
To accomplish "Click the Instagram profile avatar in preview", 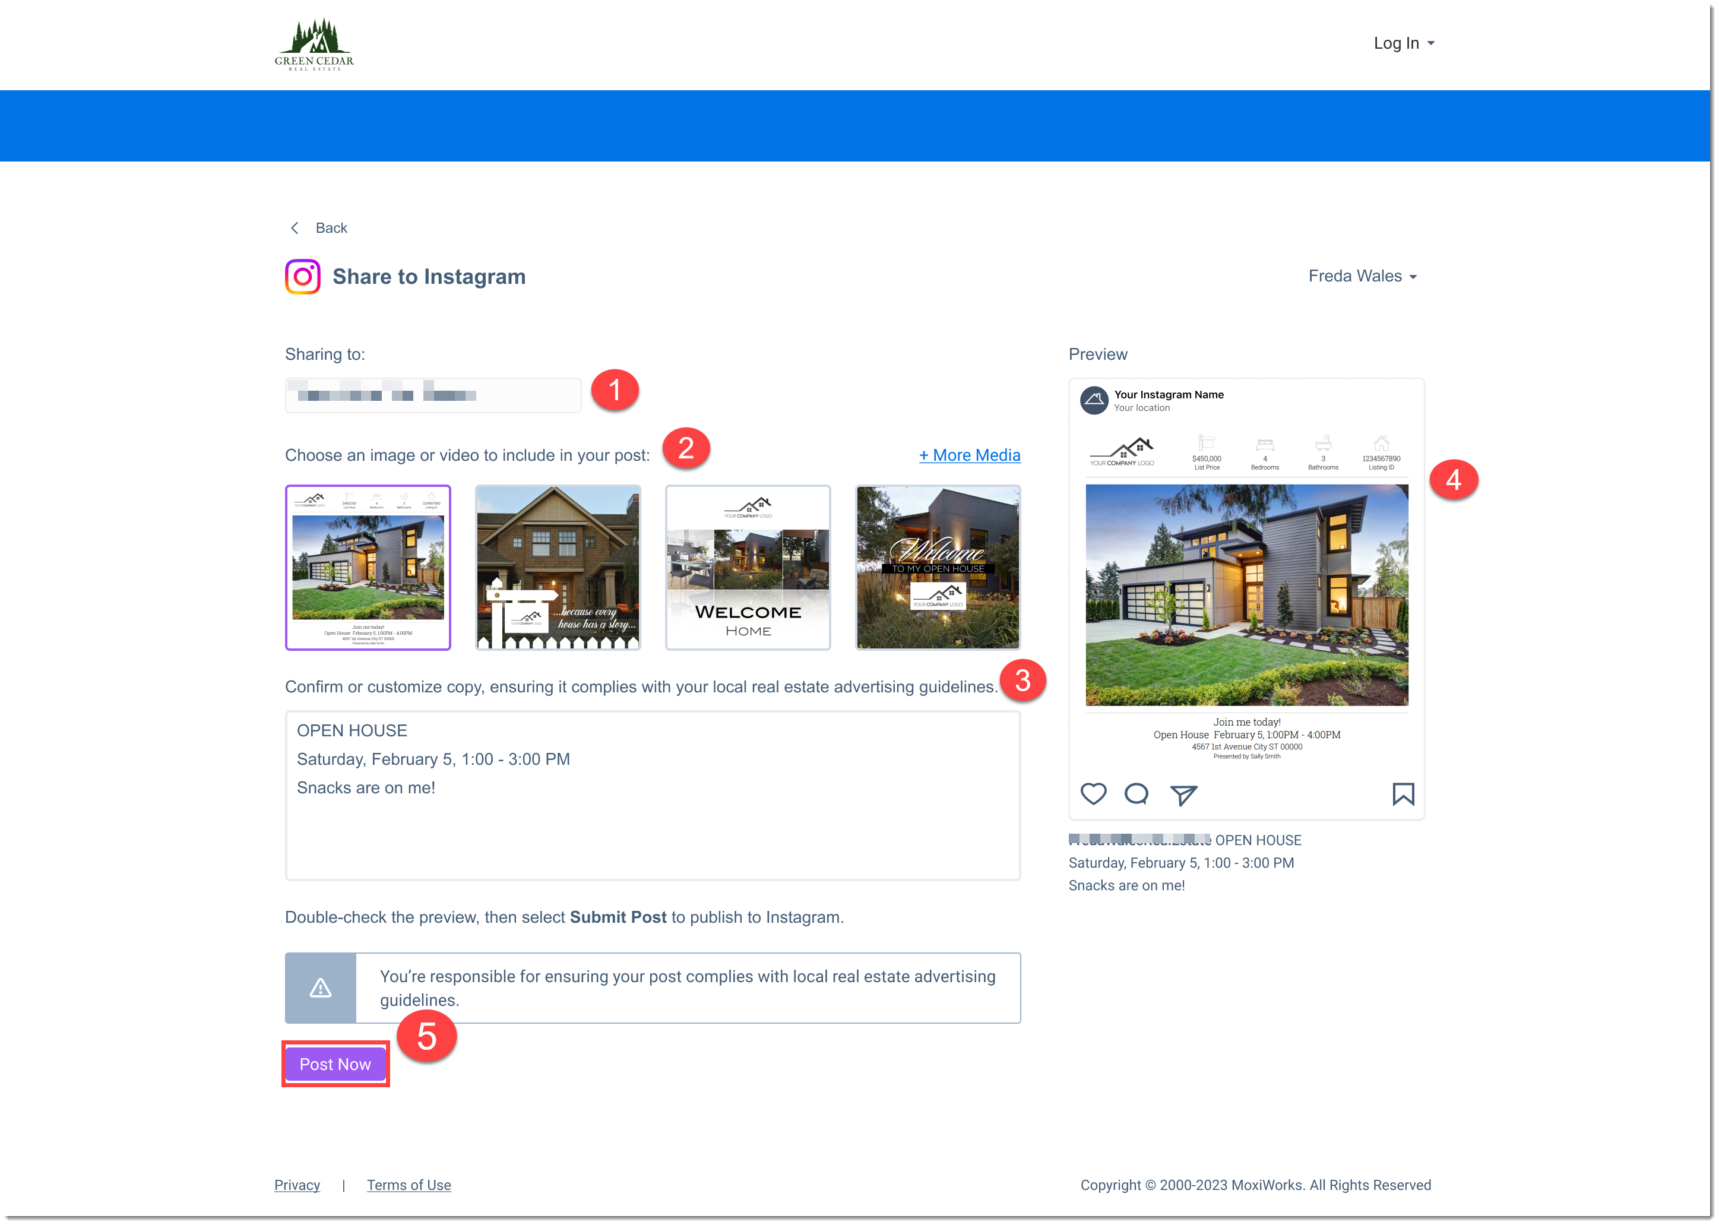I will 1094,401.
